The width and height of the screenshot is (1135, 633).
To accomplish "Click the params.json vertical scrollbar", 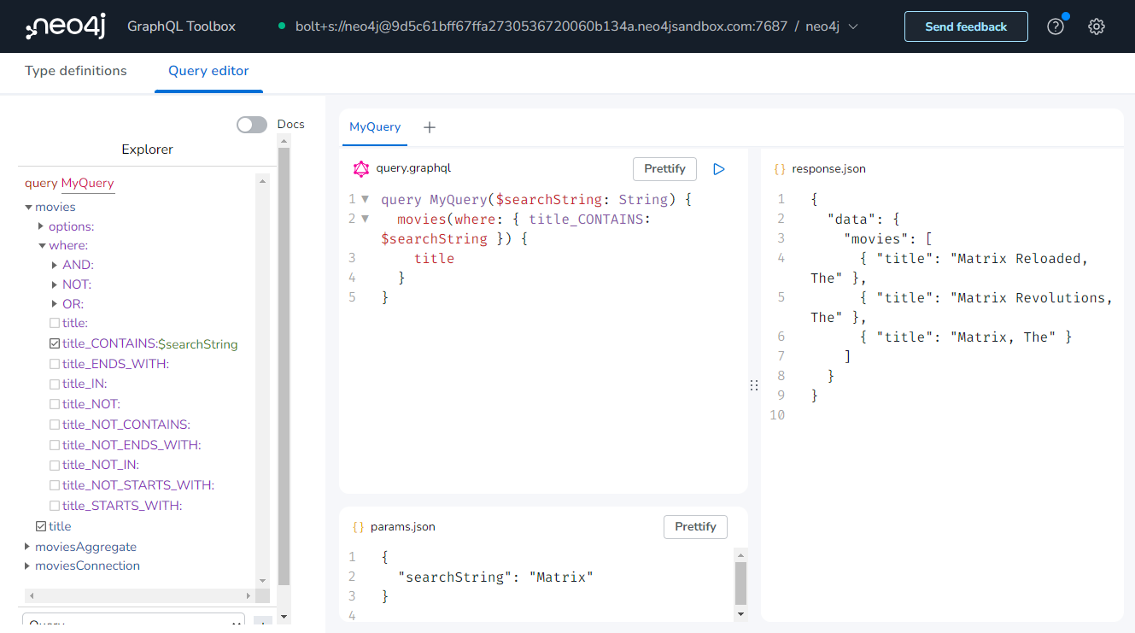I will (x=740, y=585).
